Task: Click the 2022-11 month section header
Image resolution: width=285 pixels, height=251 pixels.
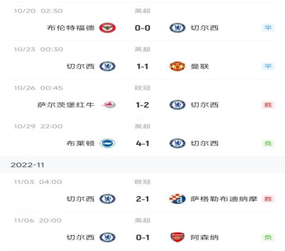Action: coord(142,165)
